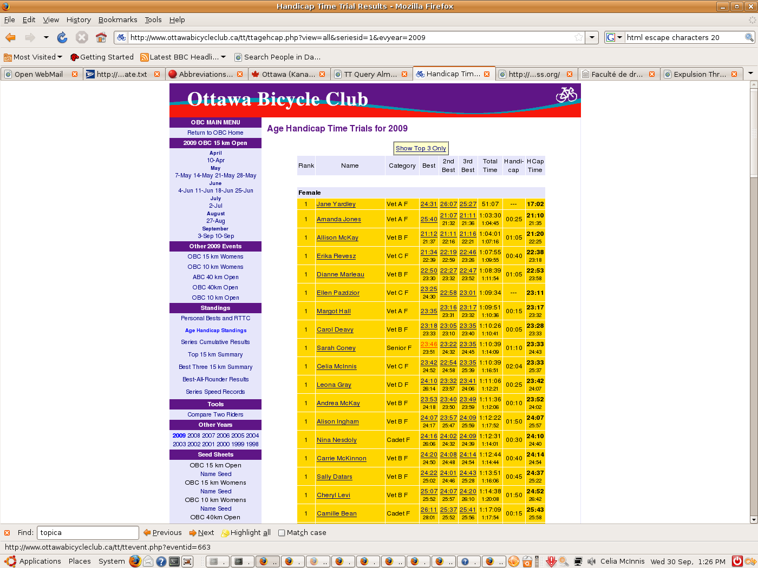Open Jane Yardley's rider link

pyautogui.click(x=336, y=204)
